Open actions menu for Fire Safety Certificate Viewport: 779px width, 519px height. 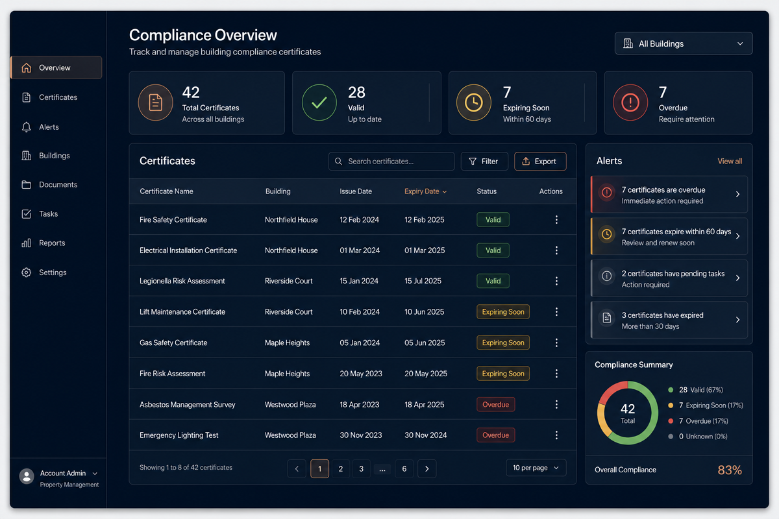pyautogui.click(x=556, y=220)
